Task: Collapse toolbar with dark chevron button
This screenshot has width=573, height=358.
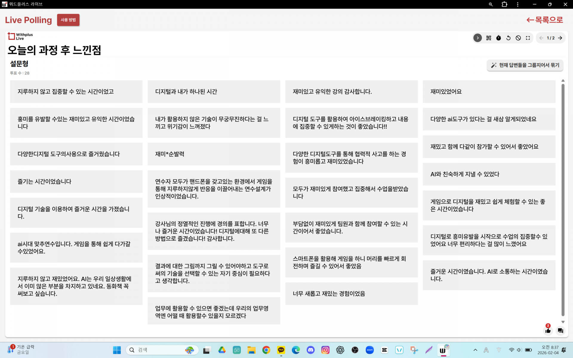Action: coord(478,38)
